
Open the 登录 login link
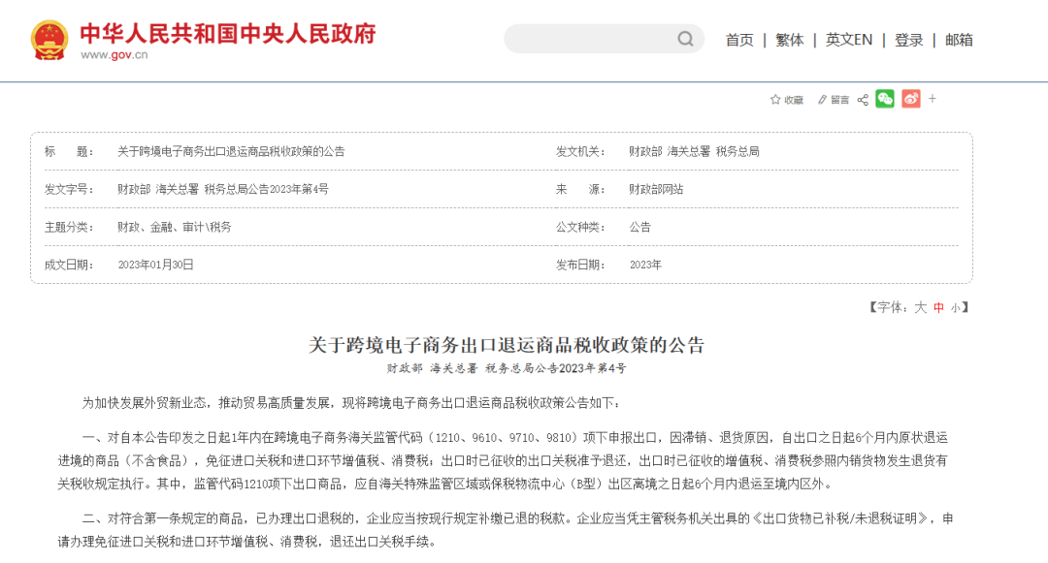coord(909,40)
